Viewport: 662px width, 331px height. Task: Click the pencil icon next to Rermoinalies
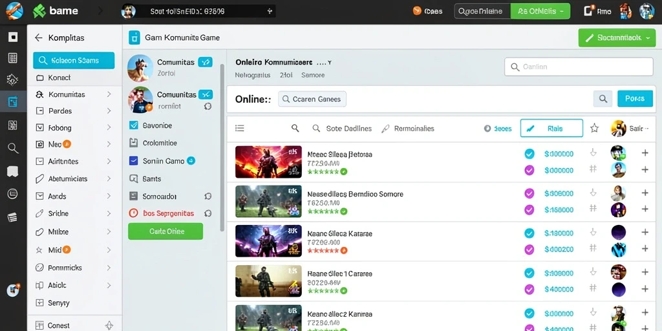[x=385, y=129]
